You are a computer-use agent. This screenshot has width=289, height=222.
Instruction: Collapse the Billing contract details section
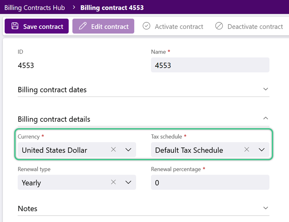(x=266, y=118)
